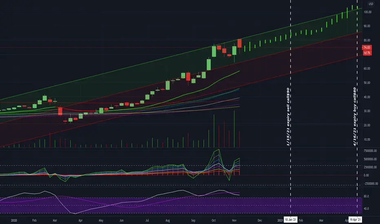Click the 90.00 price axis label
Image resolution: width=380 pixels, height=224 pixels.
(367, 26)
